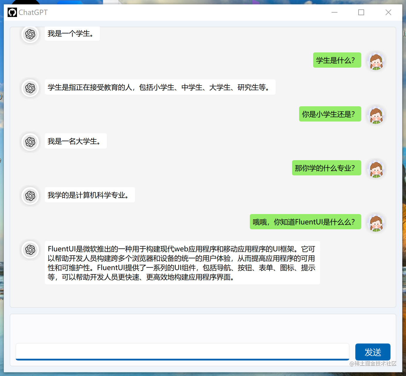Click the green '学生是什么?' chat bubble
The image size is (406, 376).
click(x=337, y=60)
